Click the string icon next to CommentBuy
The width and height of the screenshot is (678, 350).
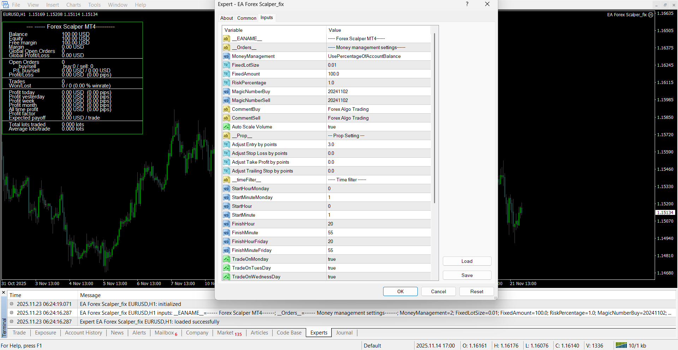(x=226, y=109)
